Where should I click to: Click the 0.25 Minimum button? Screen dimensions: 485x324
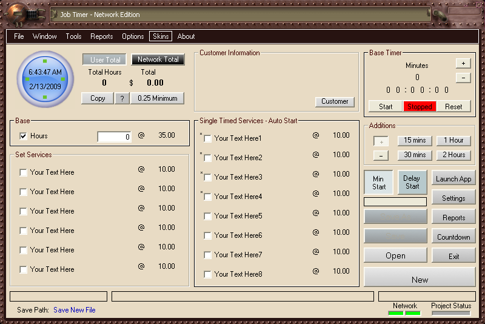pos(158,98)
